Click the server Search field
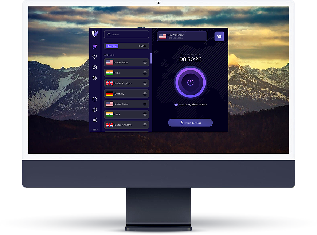The image size is (317, 235). pos(126,34)
